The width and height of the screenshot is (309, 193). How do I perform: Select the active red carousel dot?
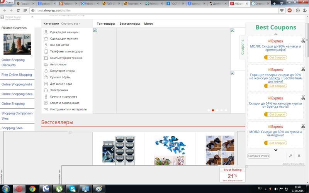click(213, 110)
